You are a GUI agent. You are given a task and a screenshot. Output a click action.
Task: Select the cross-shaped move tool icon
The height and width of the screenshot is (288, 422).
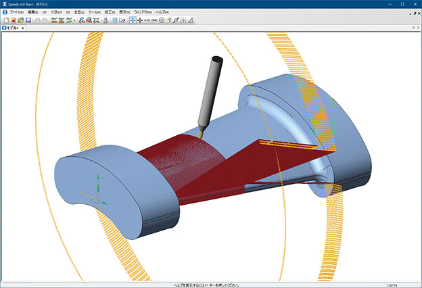[140, 20]
